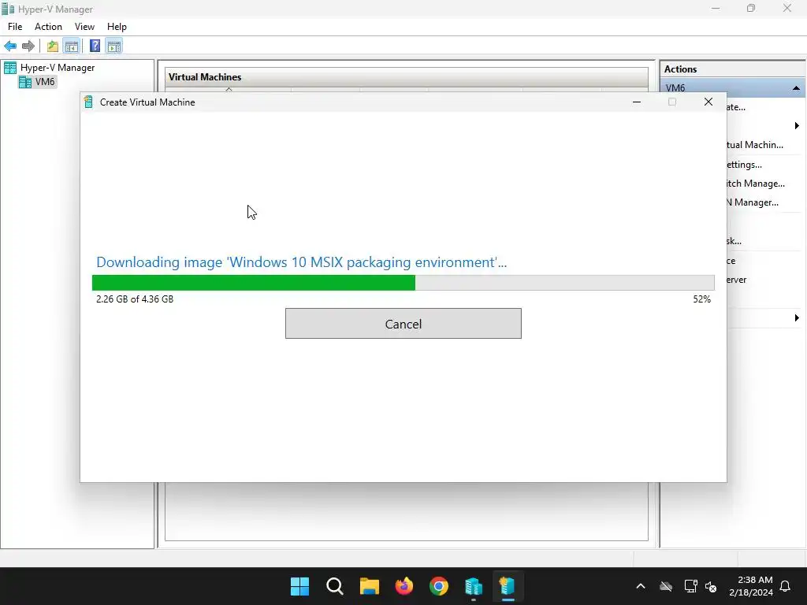Image resolution: width=807 pixels, height=605 pixels.
Task: Click the Up one level folder icon
Action: click(53, 46)
